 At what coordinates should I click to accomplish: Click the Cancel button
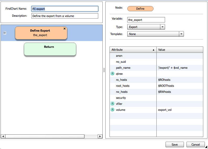(195, 145)
